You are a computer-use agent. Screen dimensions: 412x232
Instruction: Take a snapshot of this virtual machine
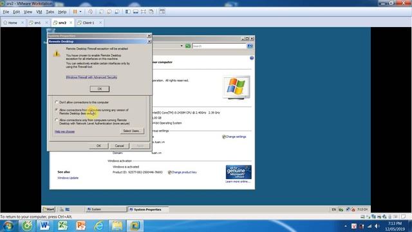(101, 12)
